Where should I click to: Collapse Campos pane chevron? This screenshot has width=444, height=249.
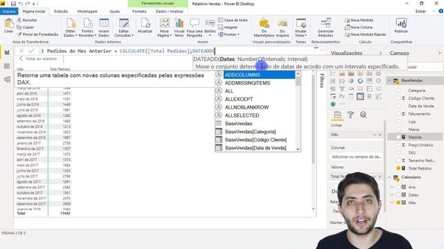coord(439,53)
